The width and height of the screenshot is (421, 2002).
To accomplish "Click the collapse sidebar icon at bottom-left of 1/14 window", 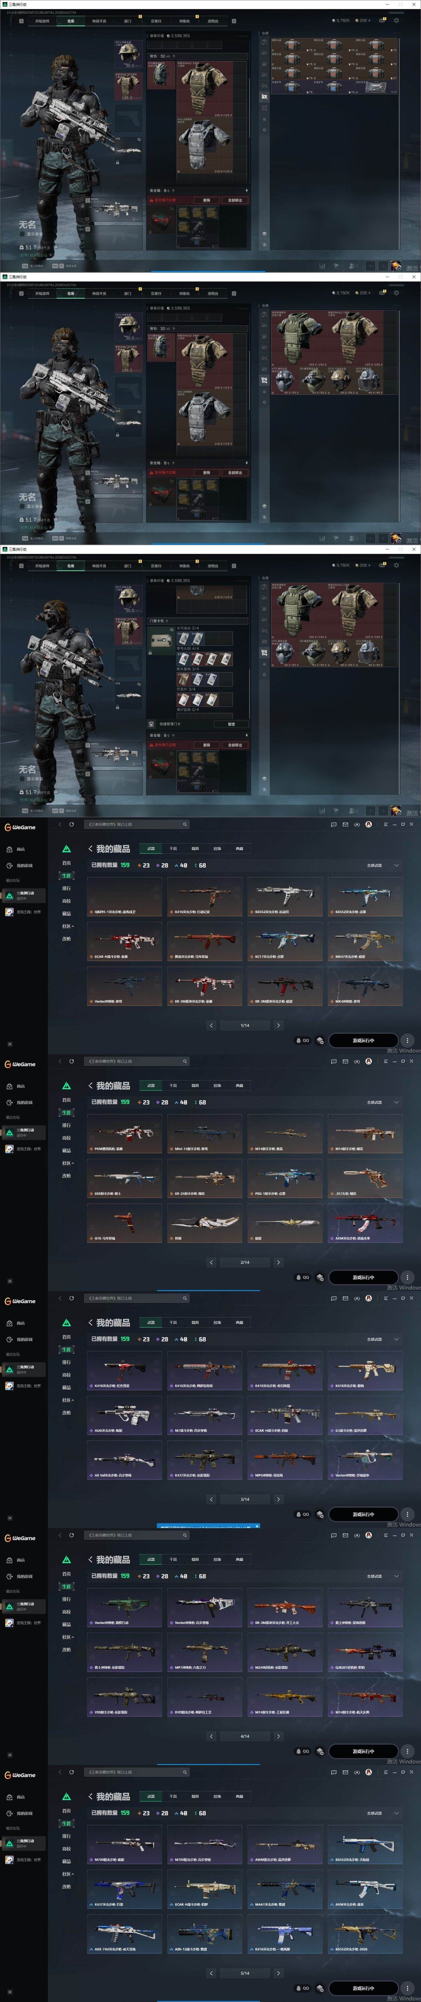I will 10,1044.
